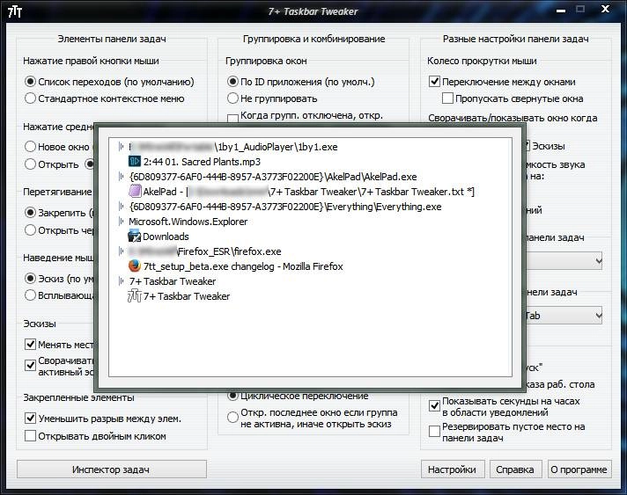Toggle the Everything\Everything.exe group node
Viewport: 627px width, 495px height.
point(121,207)
